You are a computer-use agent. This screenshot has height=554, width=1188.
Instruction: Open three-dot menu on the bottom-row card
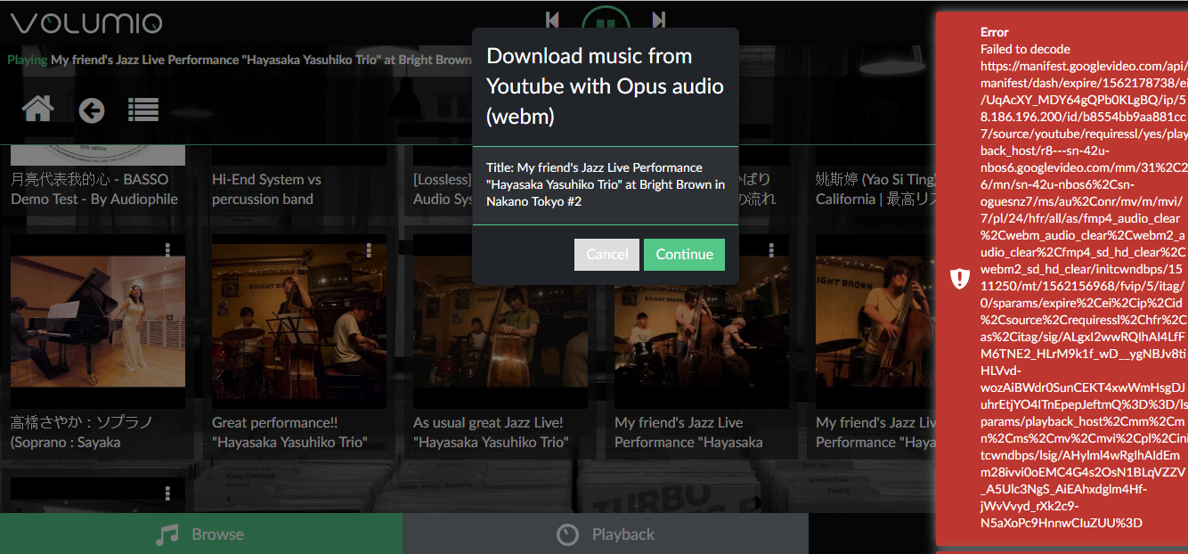167,493
